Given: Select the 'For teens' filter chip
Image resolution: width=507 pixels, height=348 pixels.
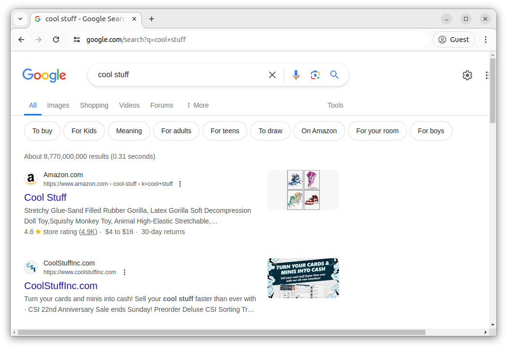Looking at the screenshot, I should tap(225, 131).
